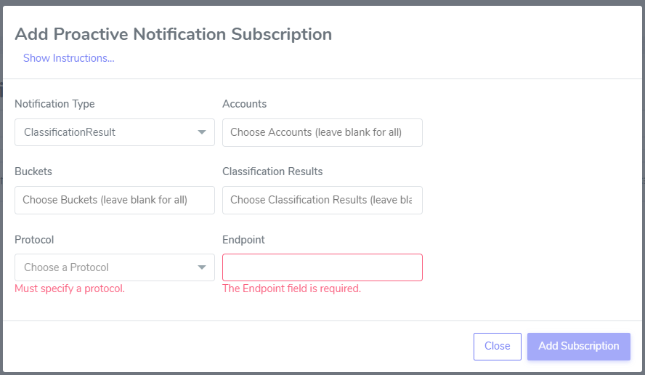Click the Classification Results label
The height and width of the screenshot is (375, 645).
coord(272,172)
